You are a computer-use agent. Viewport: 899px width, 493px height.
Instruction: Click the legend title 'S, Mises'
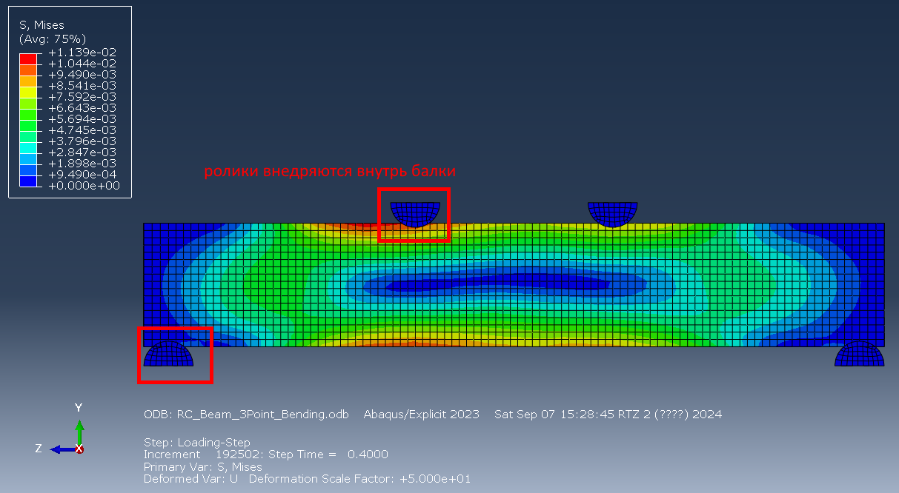click(x=42, y=25)
